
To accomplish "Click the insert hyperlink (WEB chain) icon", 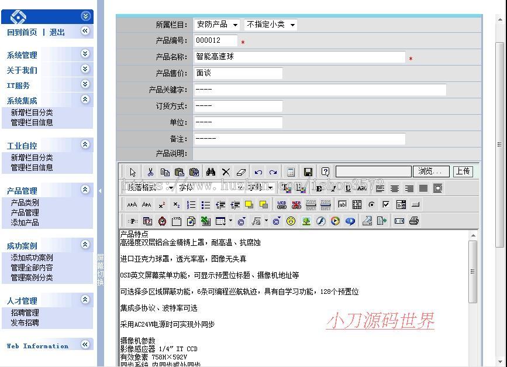I will point(282,204).
